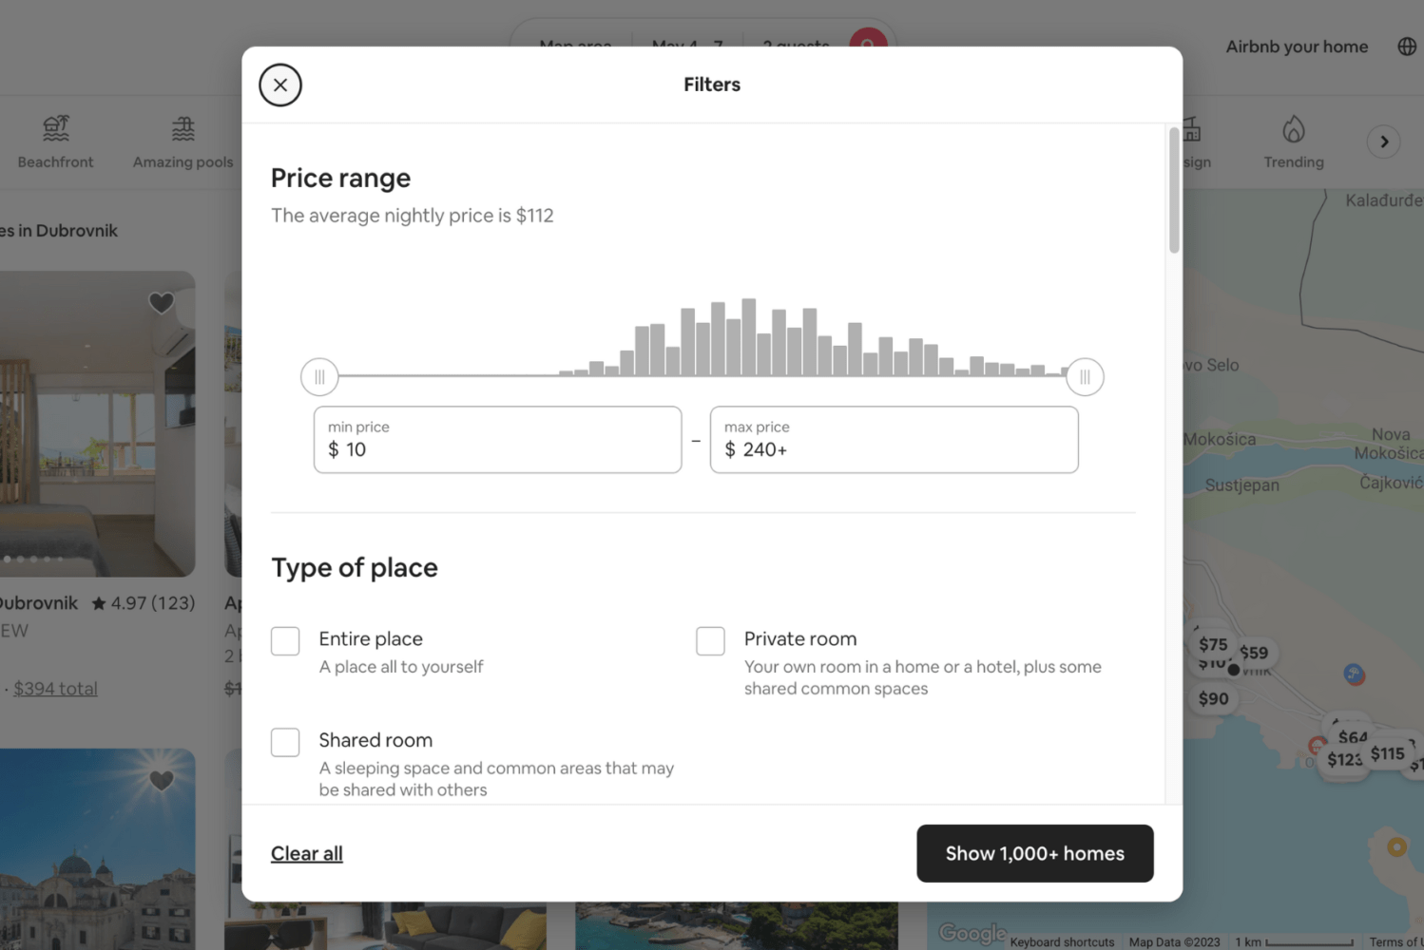This screenshot has height=950, width=1424.
Task: Click the Google logo on the map
Action: [x=972, y=932]
